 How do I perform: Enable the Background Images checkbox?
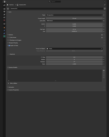(9, 40)
